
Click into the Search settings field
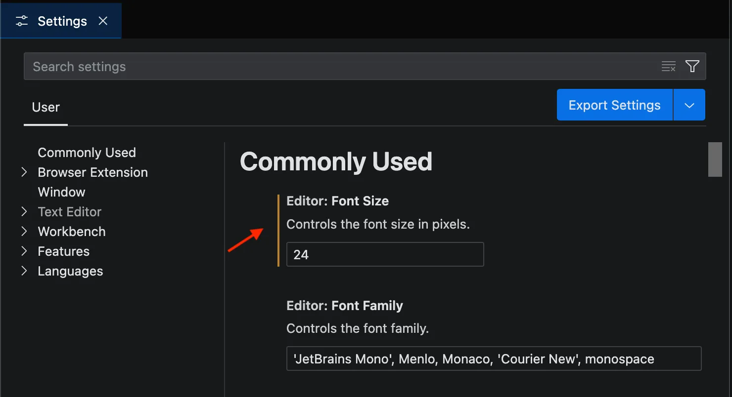[x=341, y=67]
